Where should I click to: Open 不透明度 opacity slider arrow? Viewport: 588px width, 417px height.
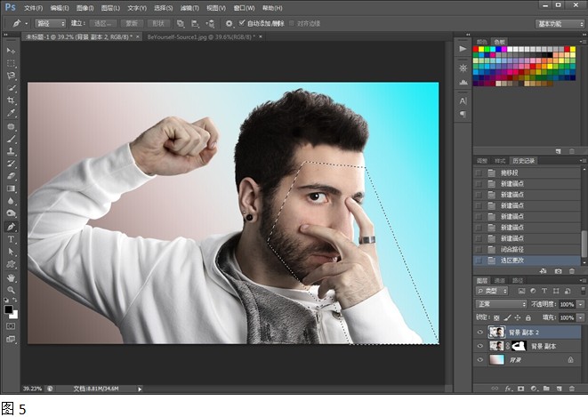click(x=581, y=304)
